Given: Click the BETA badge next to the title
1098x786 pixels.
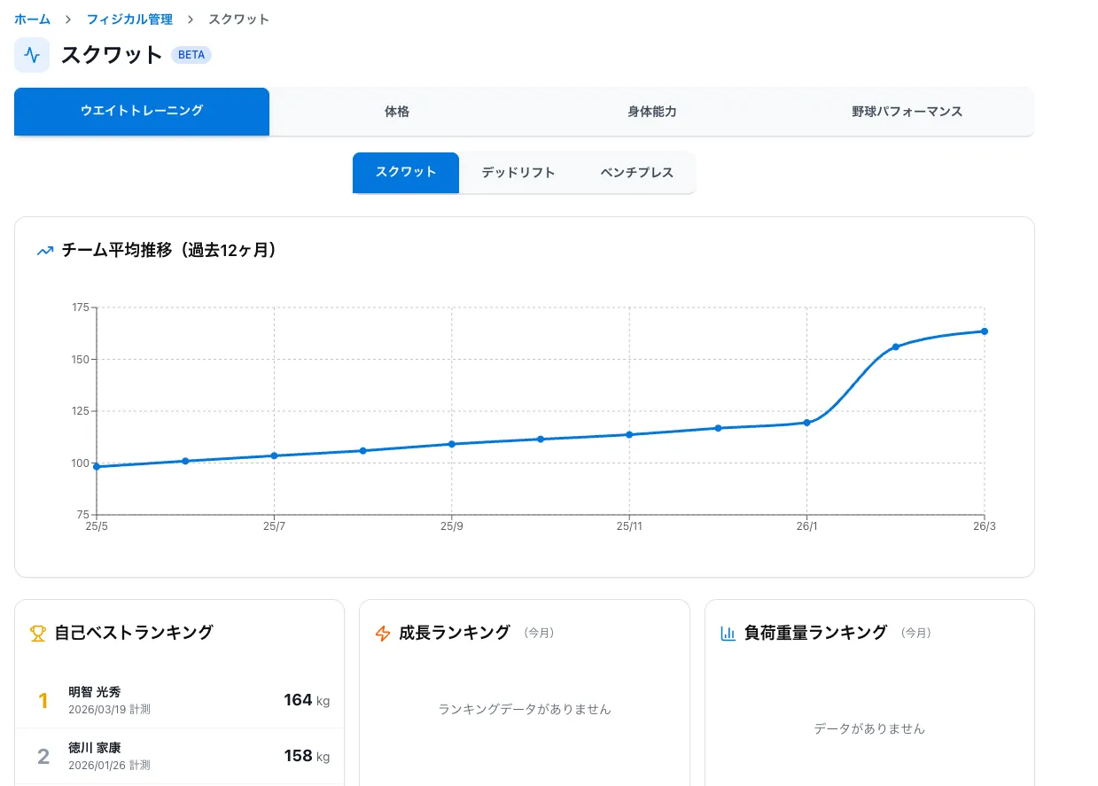Looking at the screenshot, I should point(191,55).
